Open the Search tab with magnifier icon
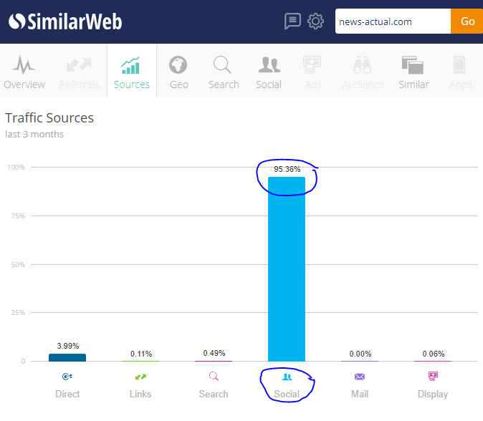 pos(224,72)
